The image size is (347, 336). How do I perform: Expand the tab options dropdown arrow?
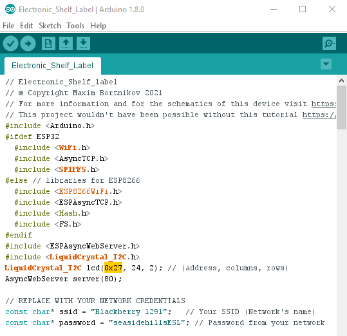coord(326,64)
